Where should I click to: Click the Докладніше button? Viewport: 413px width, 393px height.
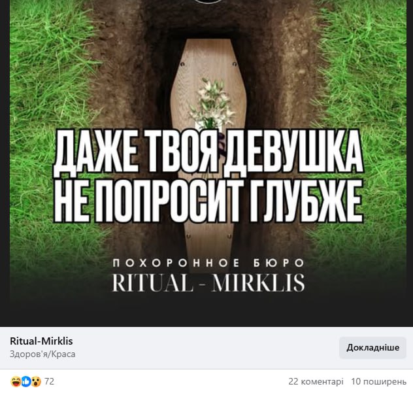click(372, 348)
